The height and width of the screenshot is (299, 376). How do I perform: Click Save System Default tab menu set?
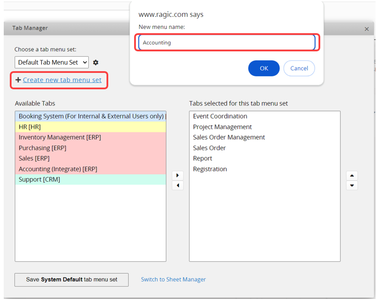pyautogui.click(x=71, y=280)
